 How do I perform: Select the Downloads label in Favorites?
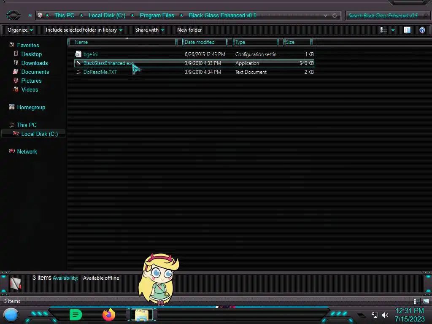[35, 63]
